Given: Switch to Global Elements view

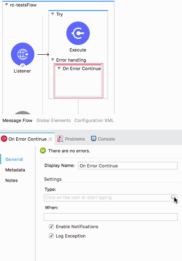Looking at the screenshot, I should click(53, 120).
